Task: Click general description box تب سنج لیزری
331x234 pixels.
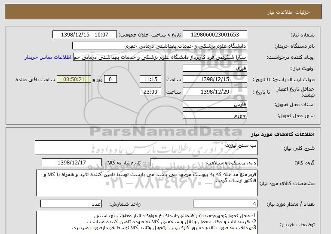Action: coord(146,148)
